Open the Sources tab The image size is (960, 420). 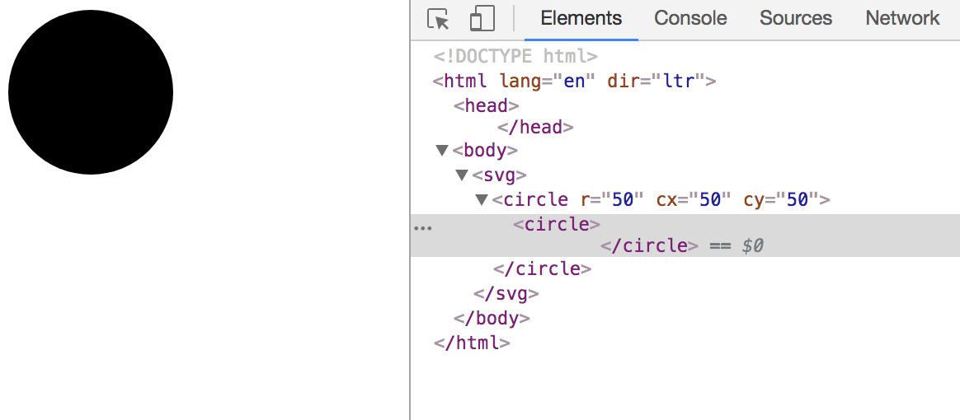[795, 18]
